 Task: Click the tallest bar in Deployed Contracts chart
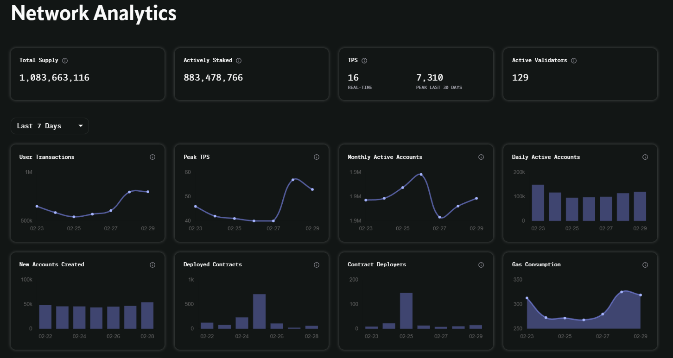pos(260,311)
